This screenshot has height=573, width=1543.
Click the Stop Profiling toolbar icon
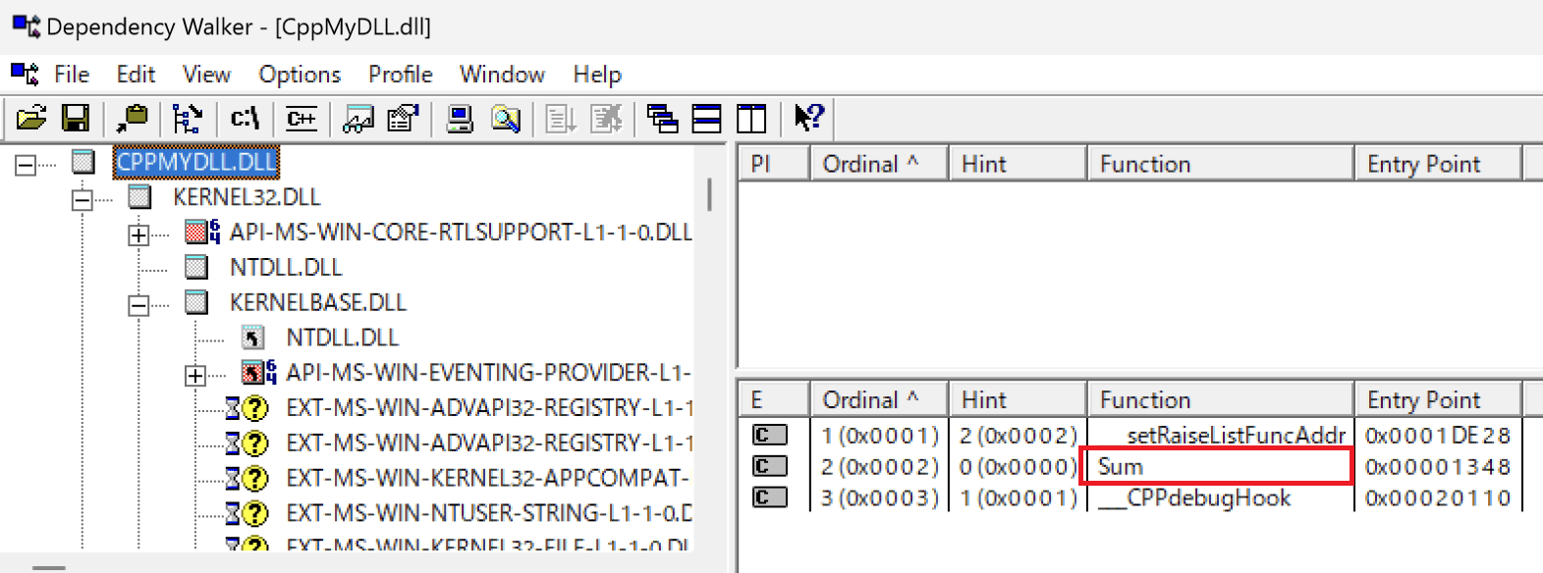pyautogui.click(x=607, y=119)
